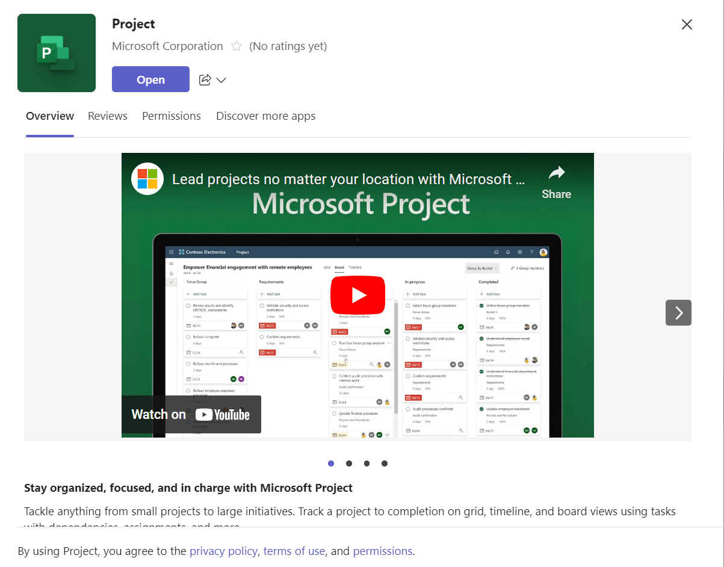Click the Share arrow on video

point(557,182)
